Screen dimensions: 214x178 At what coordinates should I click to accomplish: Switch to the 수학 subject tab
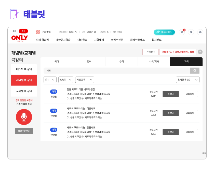pyautogui.click(x=122, y=62)
